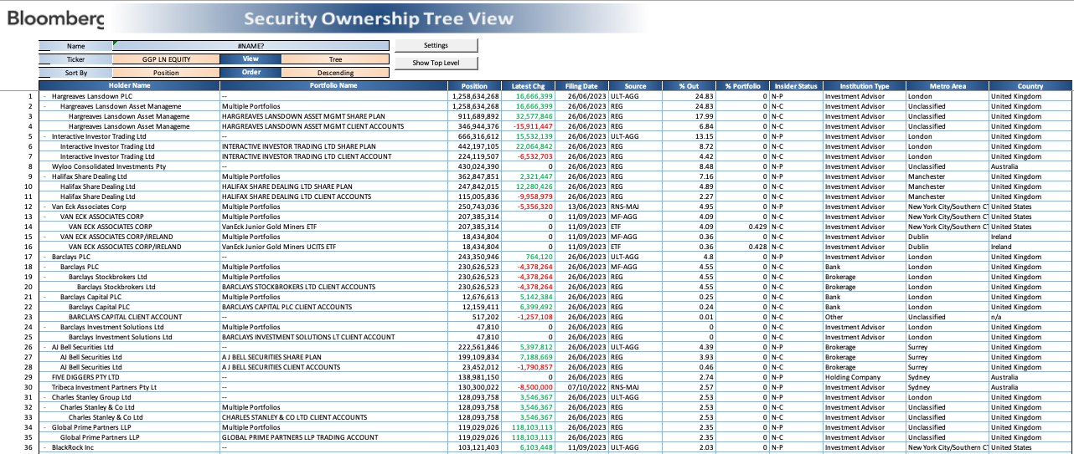Screen dimensions: 1074x454
Task: Select the change value 6,103,448
Action: 528,447
